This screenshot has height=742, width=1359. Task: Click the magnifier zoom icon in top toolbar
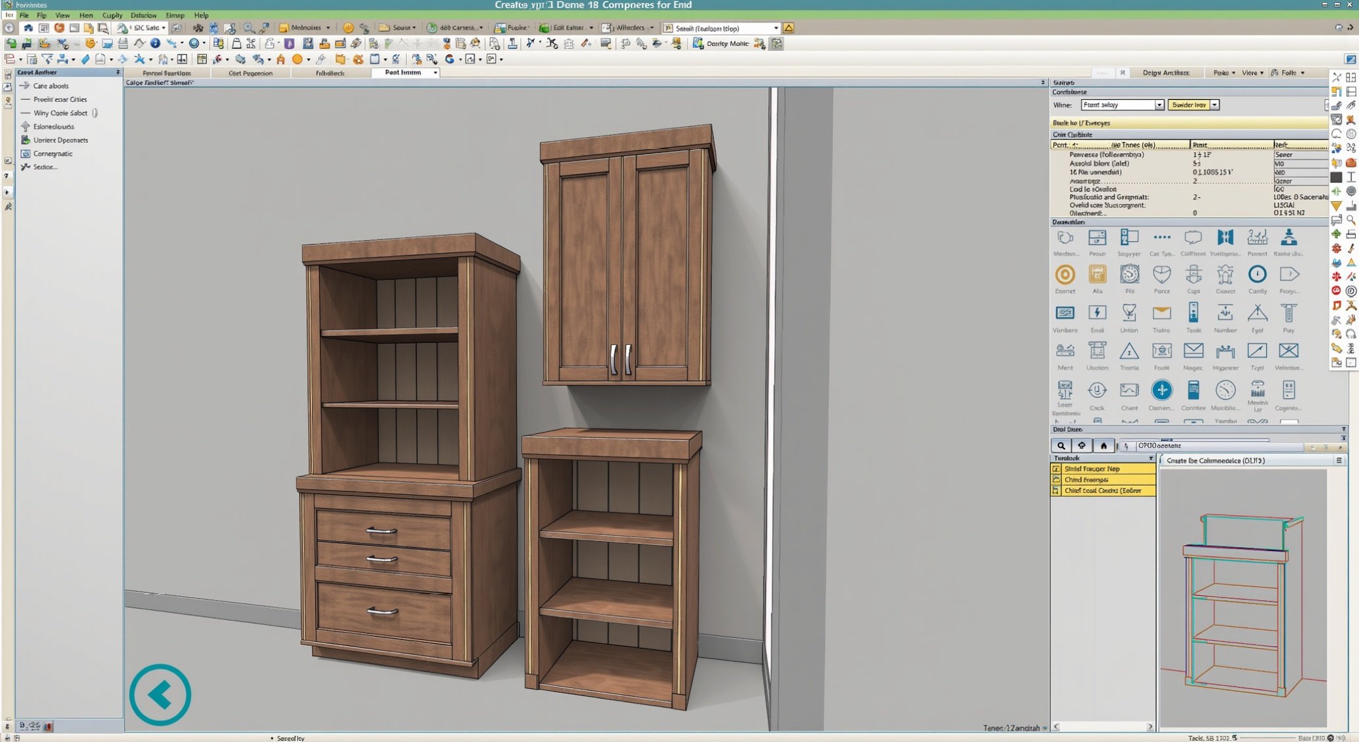pos(249,28)
